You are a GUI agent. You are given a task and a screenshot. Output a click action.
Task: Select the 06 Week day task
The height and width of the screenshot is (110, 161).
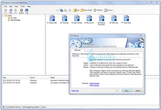[x=114, y=19]
